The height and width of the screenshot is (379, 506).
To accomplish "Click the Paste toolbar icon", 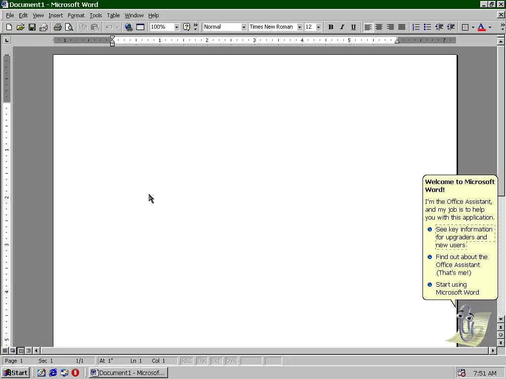I will click(x=95, y=27).
